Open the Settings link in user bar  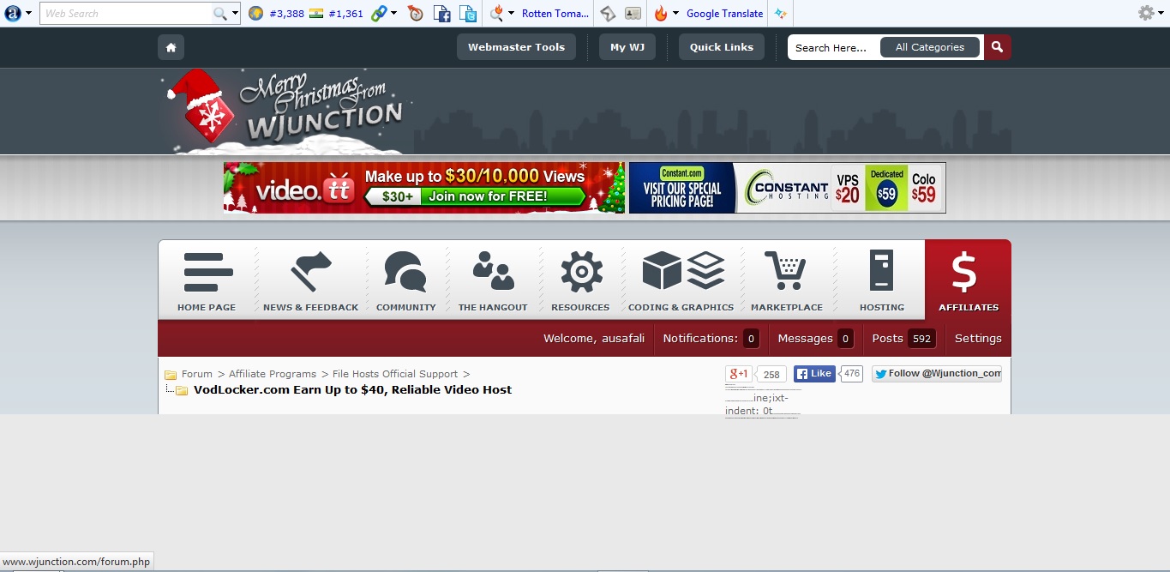tap(978, 339)
